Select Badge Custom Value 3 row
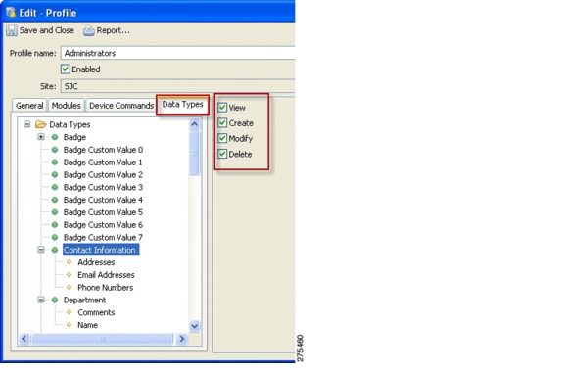Screen dimensions: 564x370 (x=103, y=187)
